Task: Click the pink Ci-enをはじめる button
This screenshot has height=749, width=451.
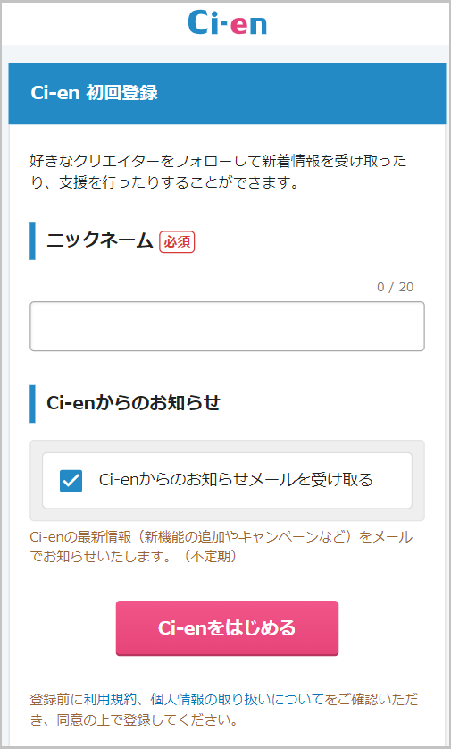Action: pyautogui.click(x=227, y=627)
